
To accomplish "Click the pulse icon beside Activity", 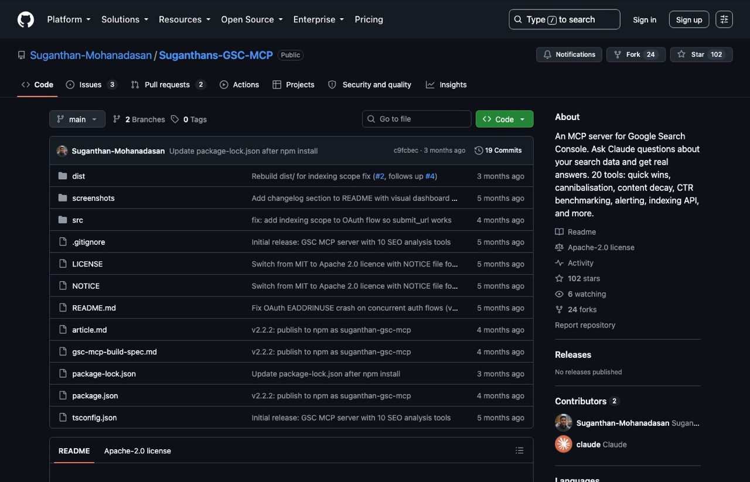I will (559, 263).
